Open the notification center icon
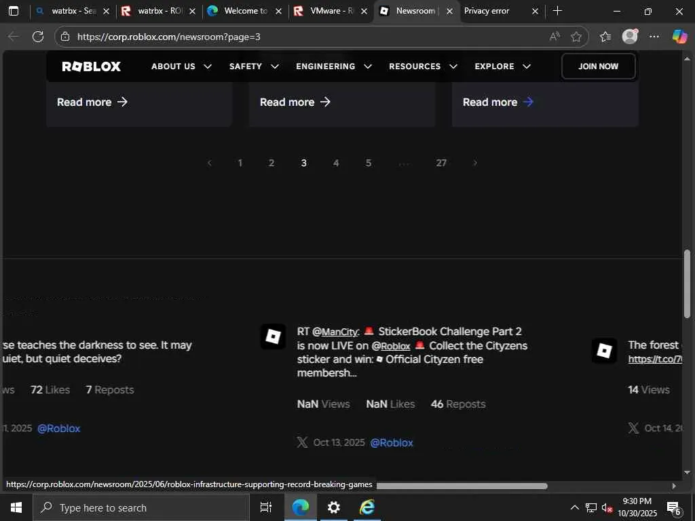The height and width of the screenshot is (521, 695). point(674,508)
